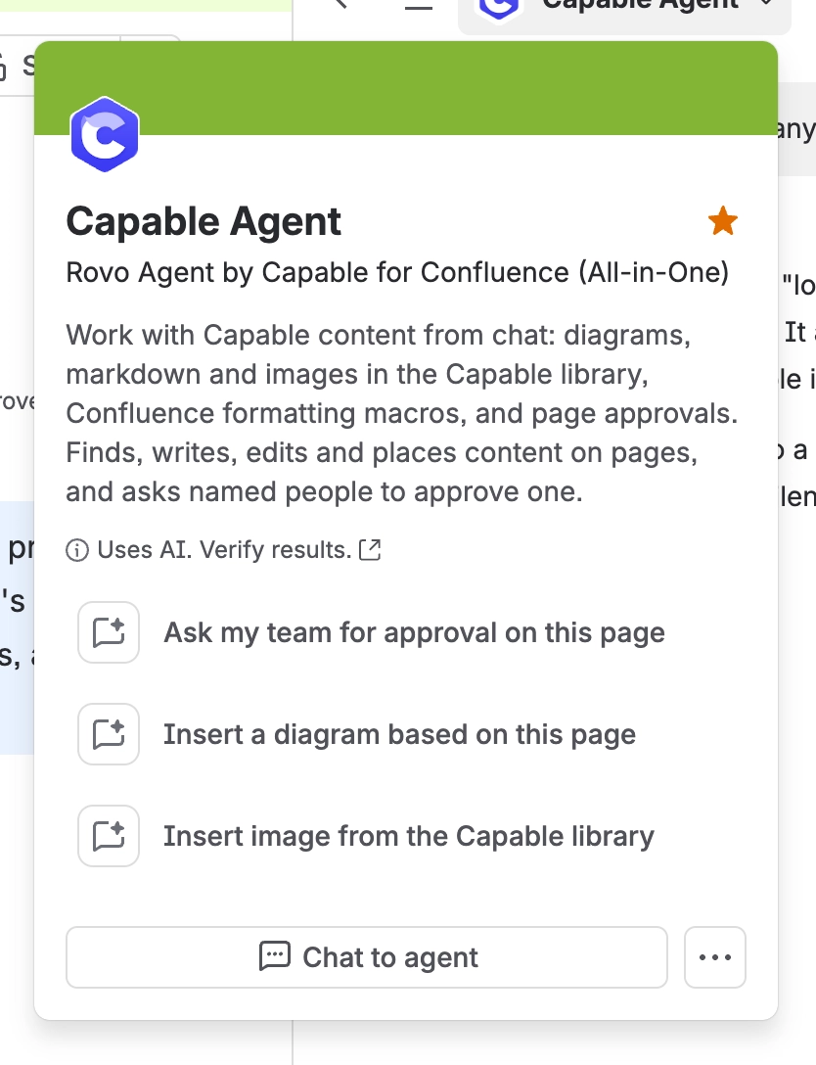The image size is (816, 1065).
Task: Click the Uses AI. Verify results. link
Action: 224,549
